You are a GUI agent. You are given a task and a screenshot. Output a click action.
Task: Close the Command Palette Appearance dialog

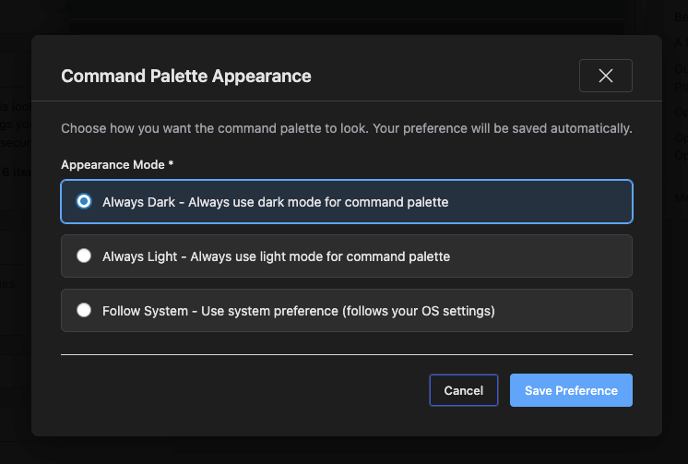[x=606, y=76]
